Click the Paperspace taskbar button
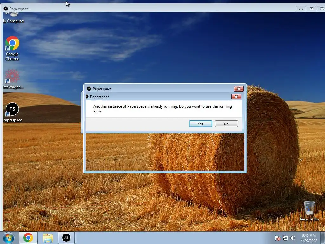Screen dimensions: 325x244 coord(66,238)
